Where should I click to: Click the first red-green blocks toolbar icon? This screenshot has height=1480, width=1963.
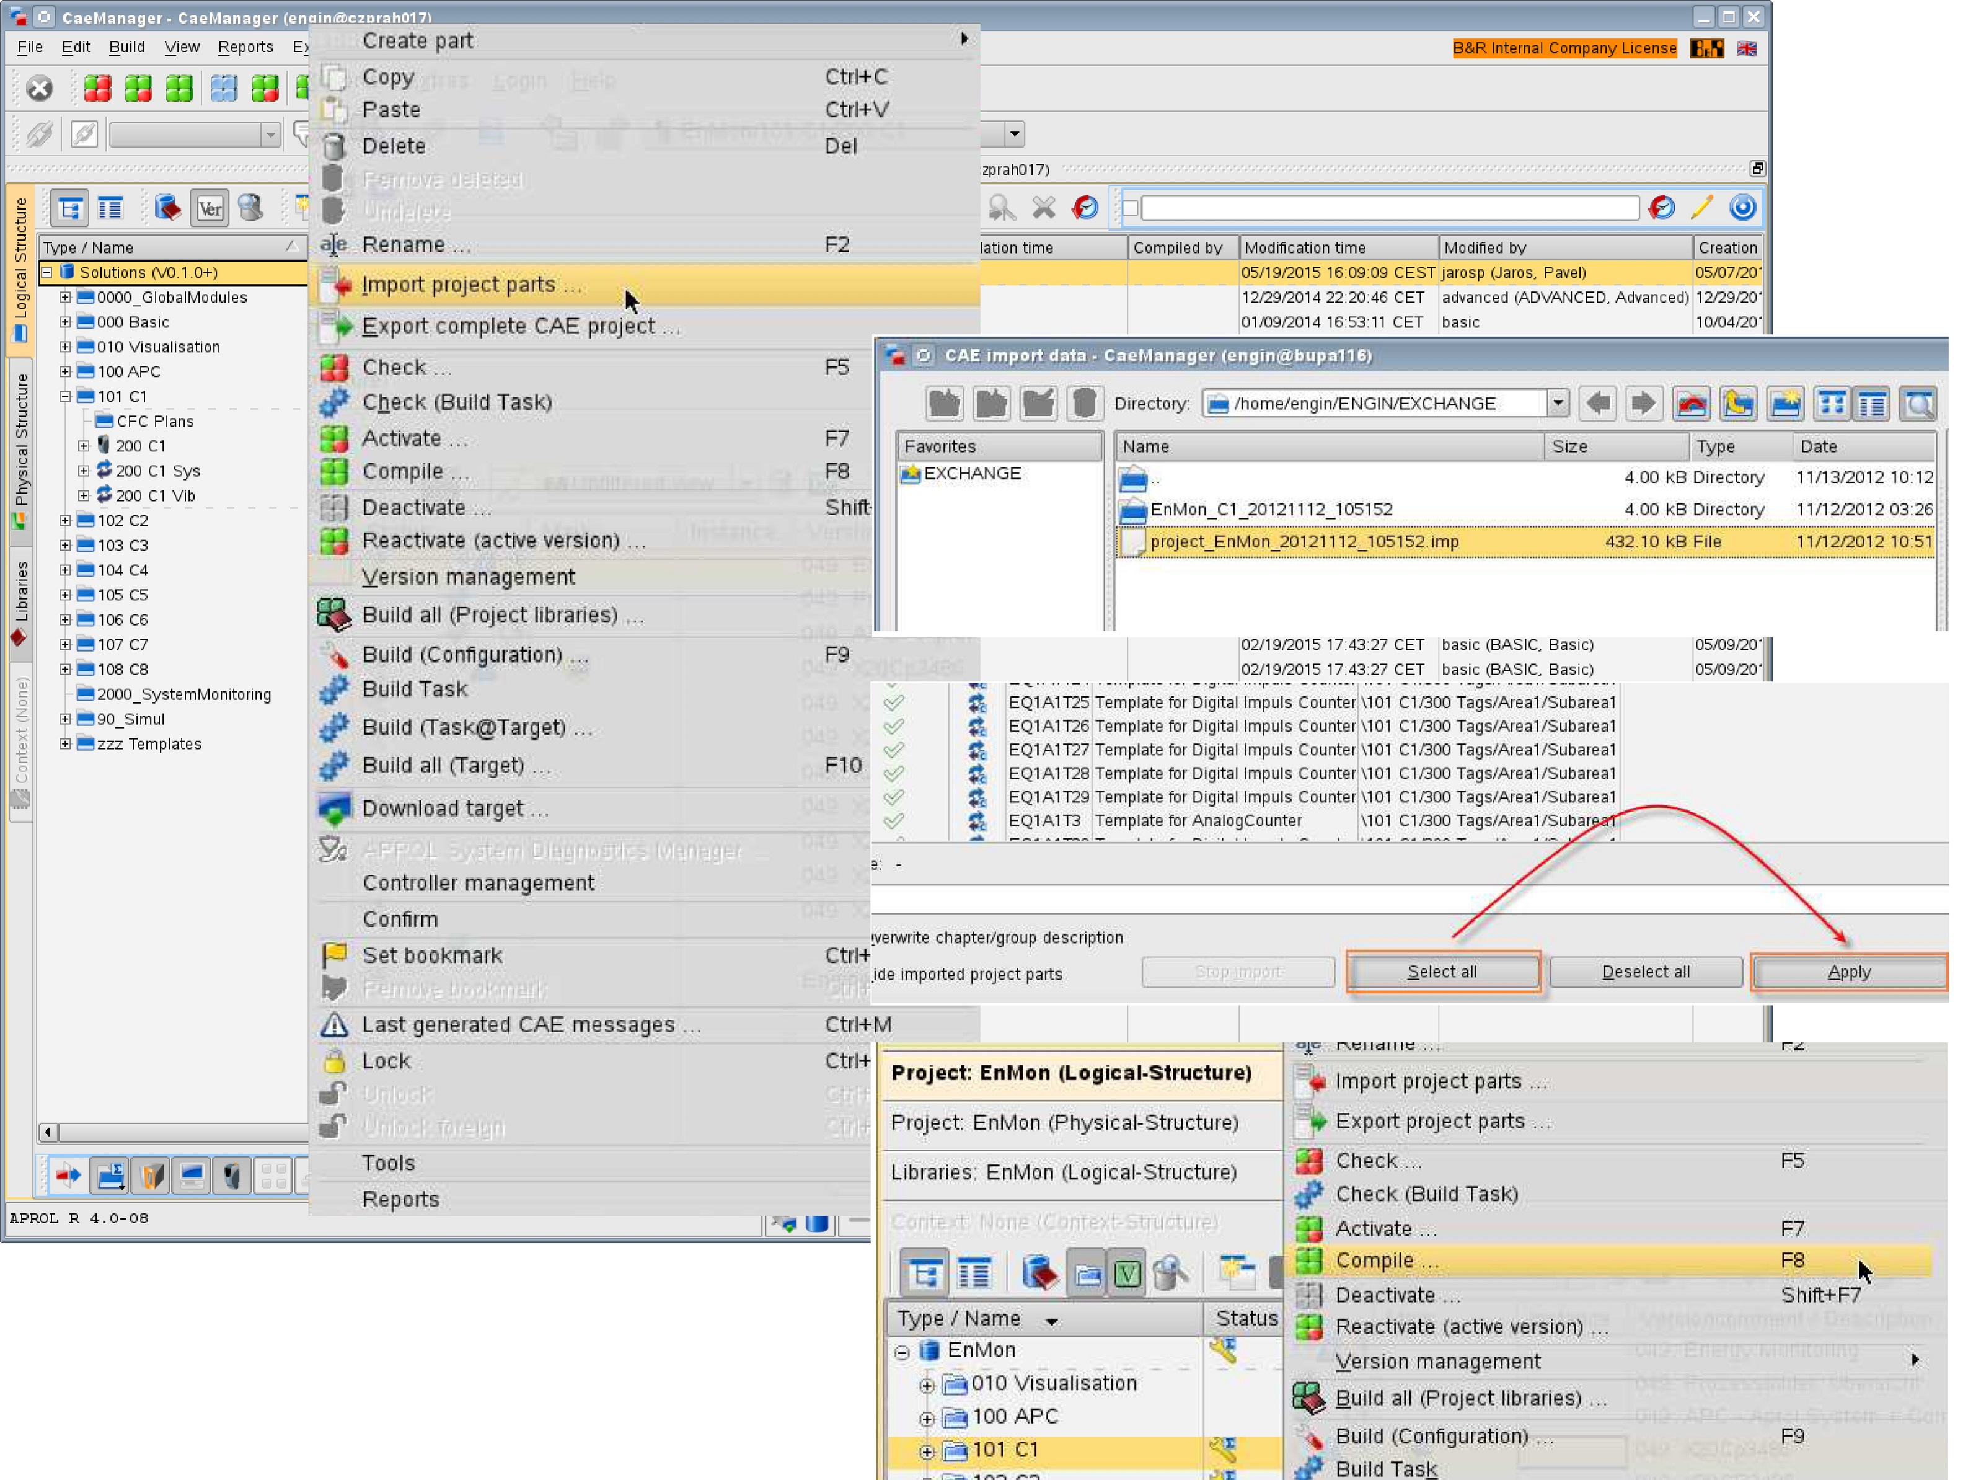click(97, 88)
